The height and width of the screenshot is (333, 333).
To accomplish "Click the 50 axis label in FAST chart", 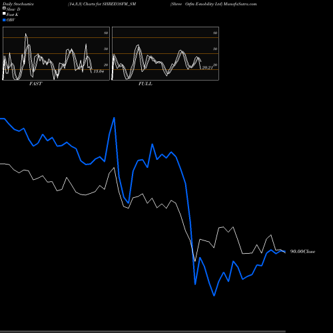I will 106,49.
